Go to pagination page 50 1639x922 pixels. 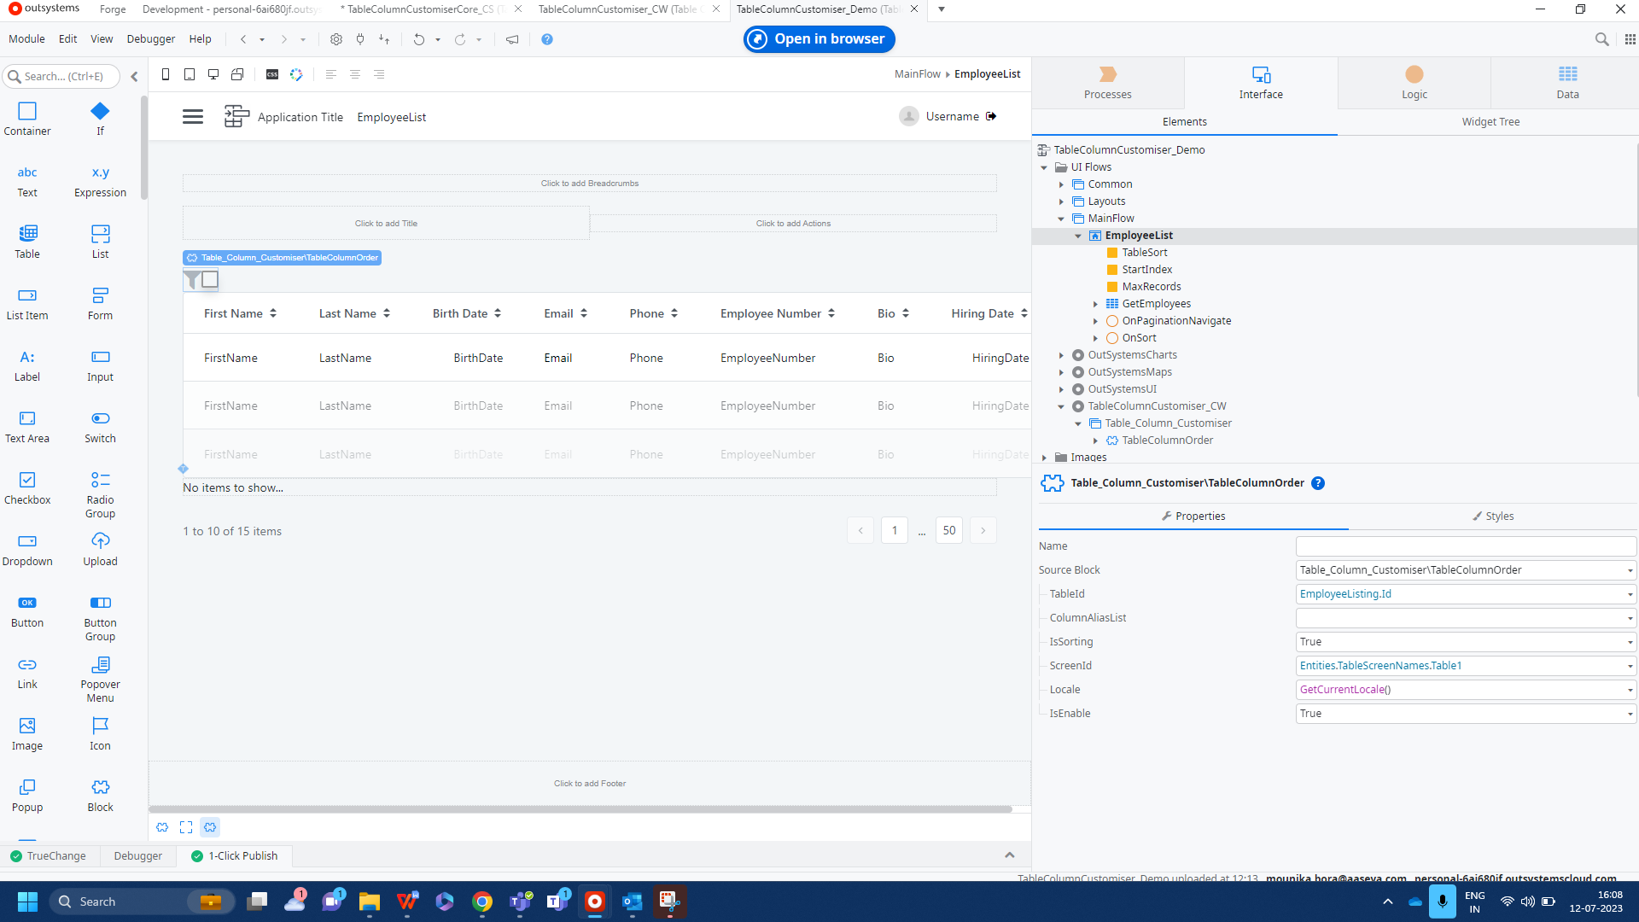pos(948,531)
